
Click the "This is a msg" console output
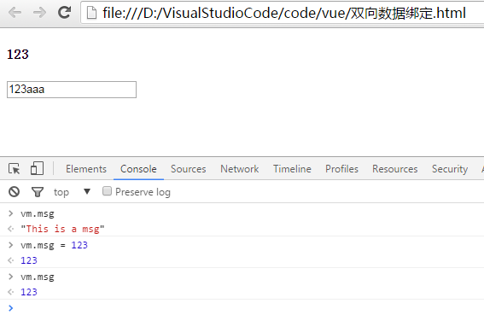pos(62,229)
